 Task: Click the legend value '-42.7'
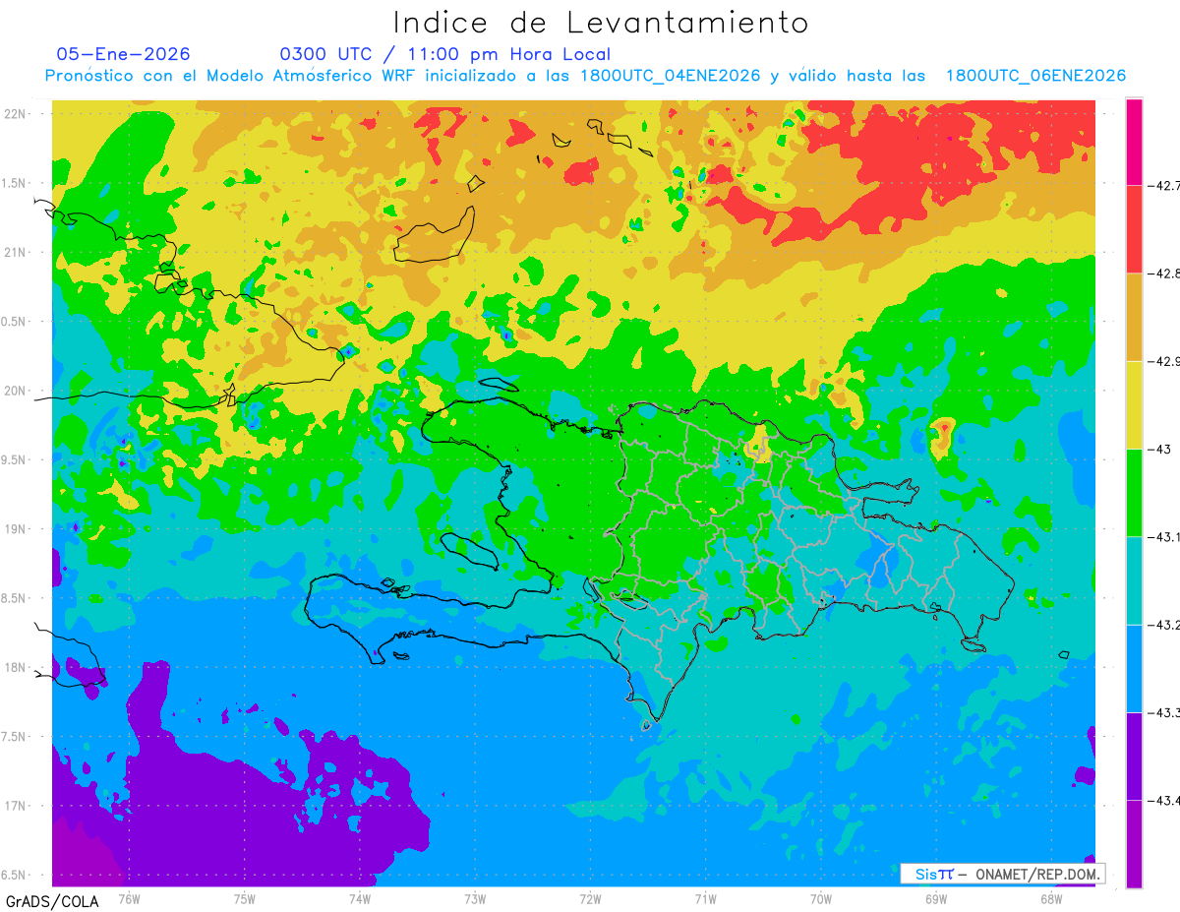click(x=1163, y=186)
